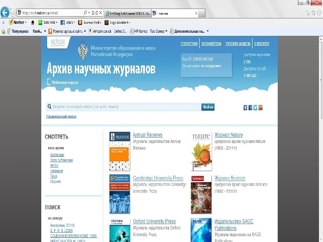Open статистика link

(x=189, y=43)
